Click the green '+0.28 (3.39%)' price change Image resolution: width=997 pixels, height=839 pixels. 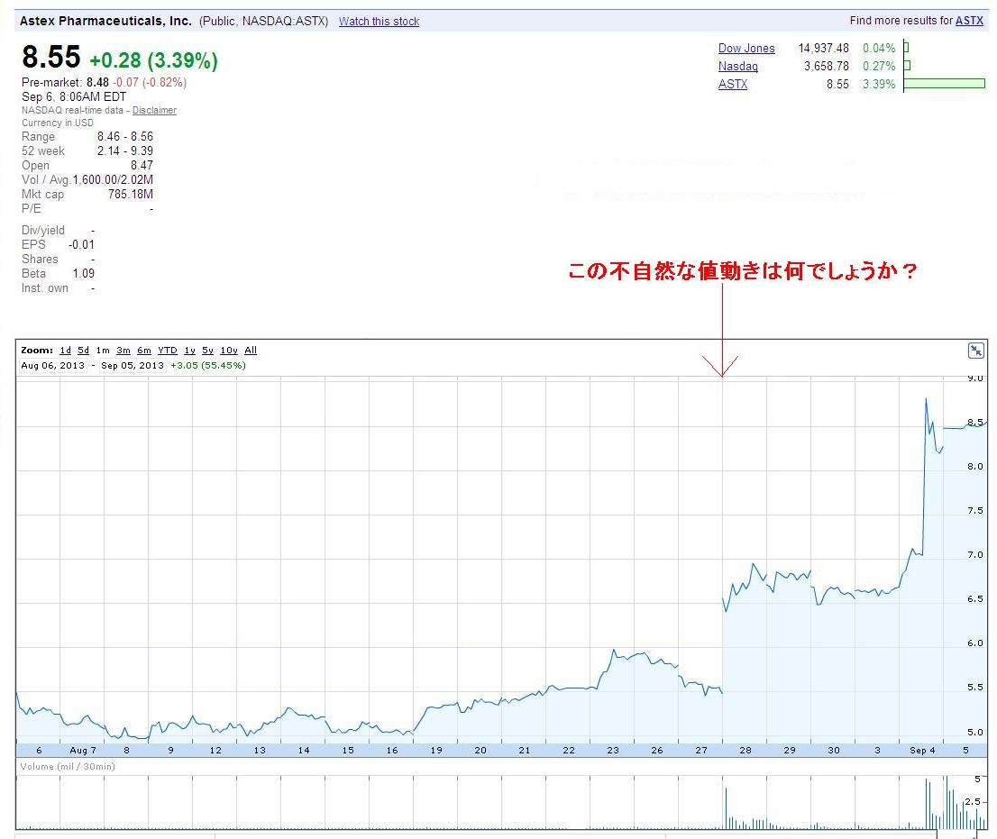pos(154,60)
